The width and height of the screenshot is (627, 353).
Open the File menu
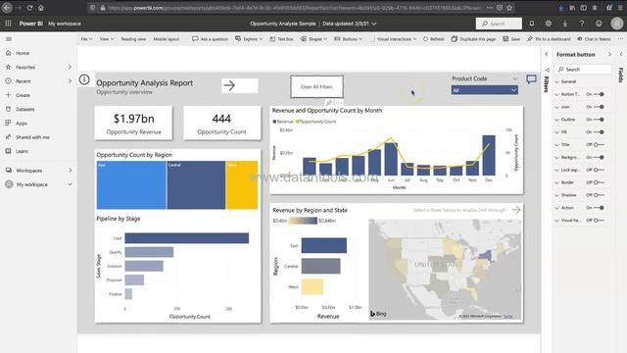tap(86, 39)
